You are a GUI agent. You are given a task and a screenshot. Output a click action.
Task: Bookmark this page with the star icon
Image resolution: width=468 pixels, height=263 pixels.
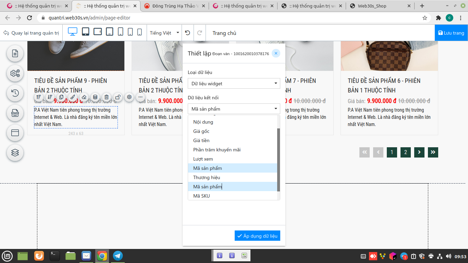[x=425, y=18]
